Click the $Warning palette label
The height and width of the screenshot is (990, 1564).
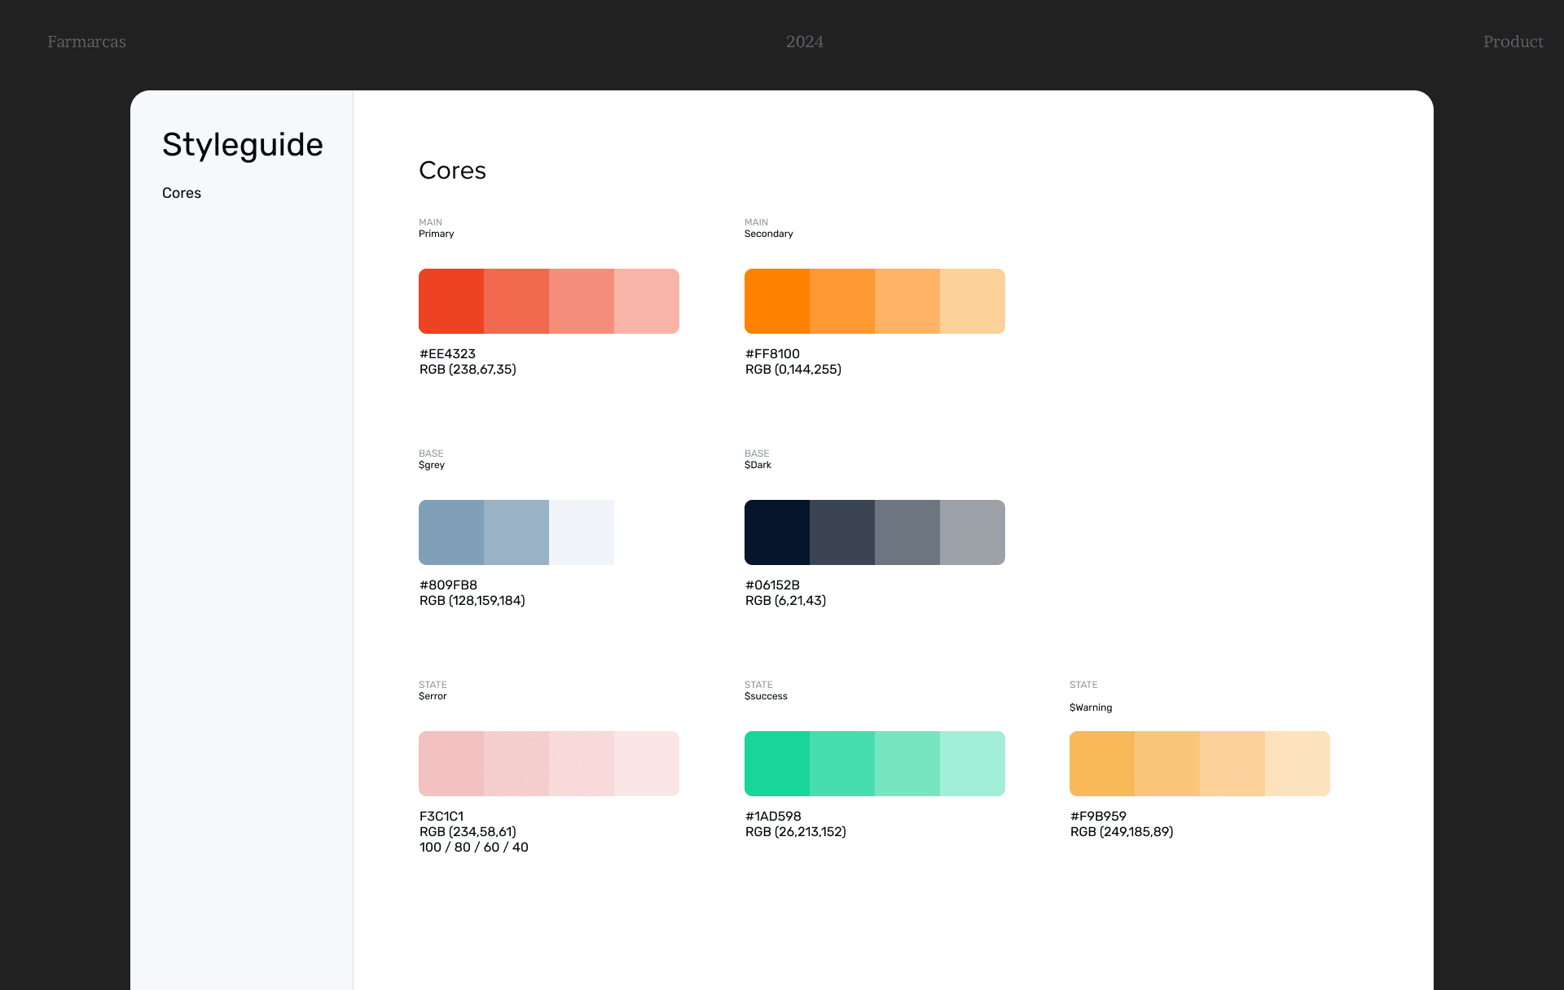pos(1091,707)
